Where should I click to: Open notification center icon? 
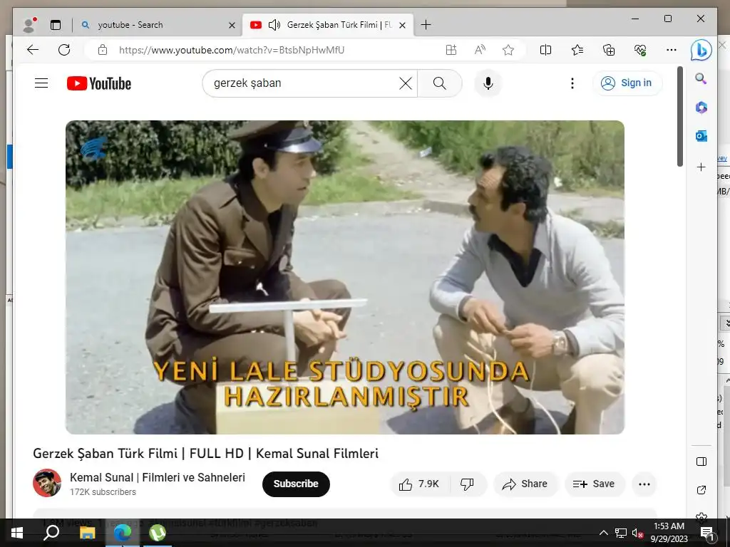coord(707,533)
